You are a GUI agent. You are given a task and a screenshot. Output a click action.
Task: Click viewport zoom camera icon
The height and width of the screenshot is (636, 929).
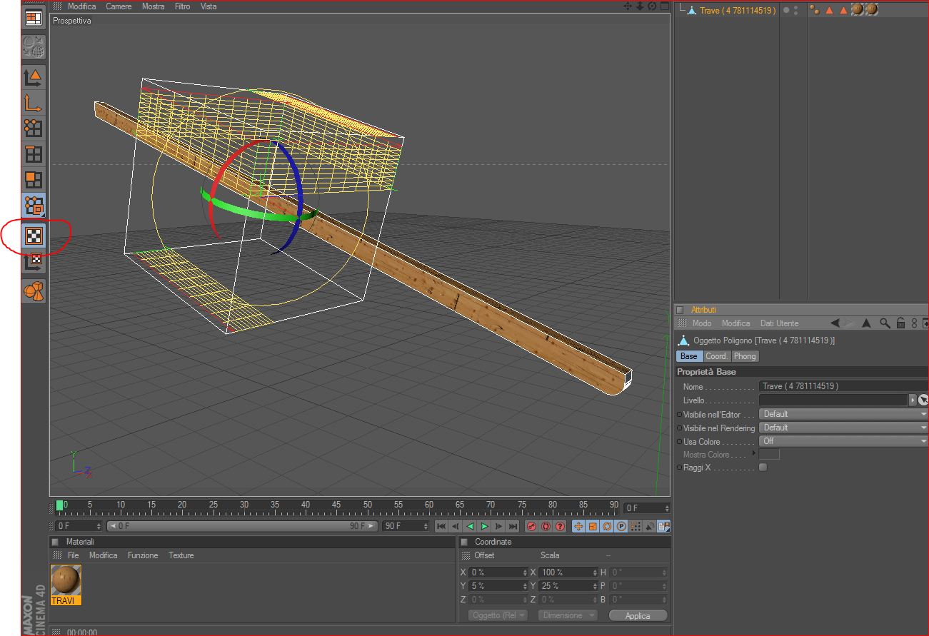point(640,6)
